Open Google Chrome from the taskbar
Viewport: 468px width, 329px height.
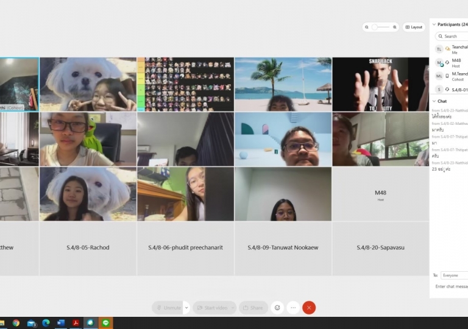pos(16,323)
